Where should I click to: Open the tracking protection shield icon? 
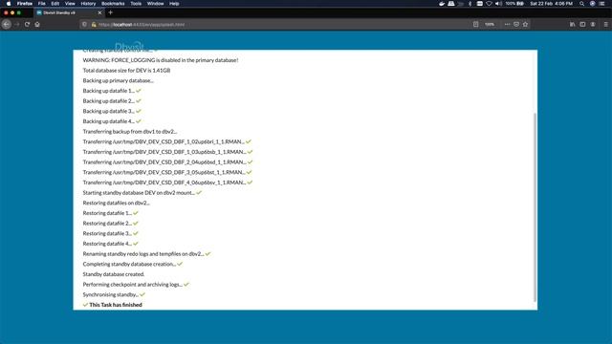coord(84,24)
